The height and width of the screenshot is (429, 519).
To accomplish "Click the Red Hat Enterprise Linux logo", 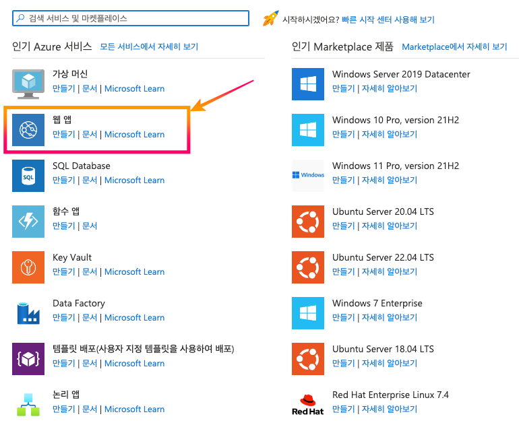I will point(308,405).
